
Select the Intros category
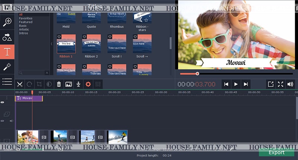23,33
